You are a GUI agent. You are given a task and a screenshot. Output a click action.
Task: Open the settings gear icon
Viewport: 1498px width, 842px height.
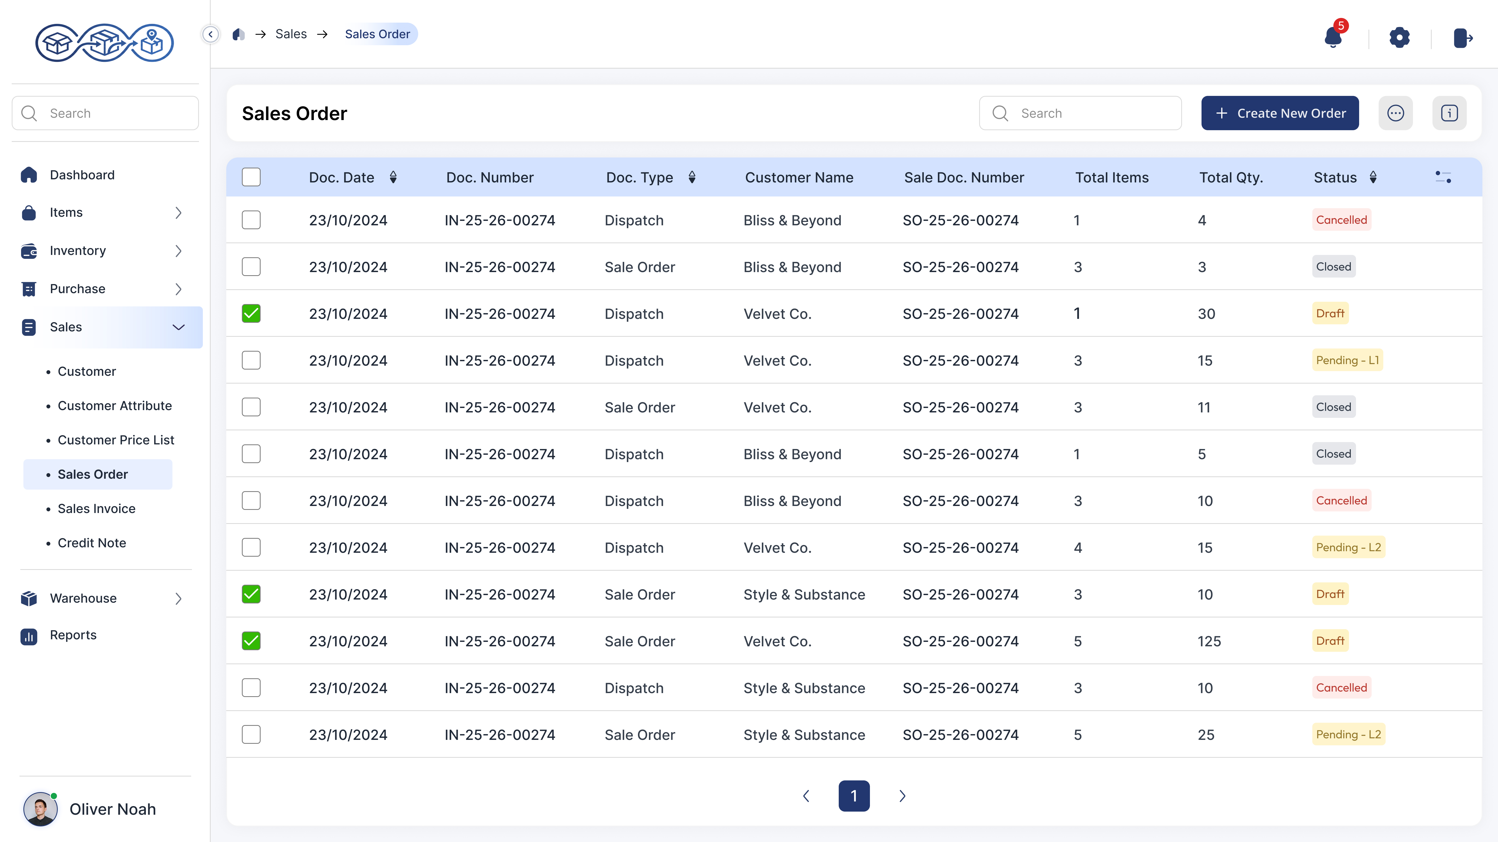click(x=1400, y=38)
